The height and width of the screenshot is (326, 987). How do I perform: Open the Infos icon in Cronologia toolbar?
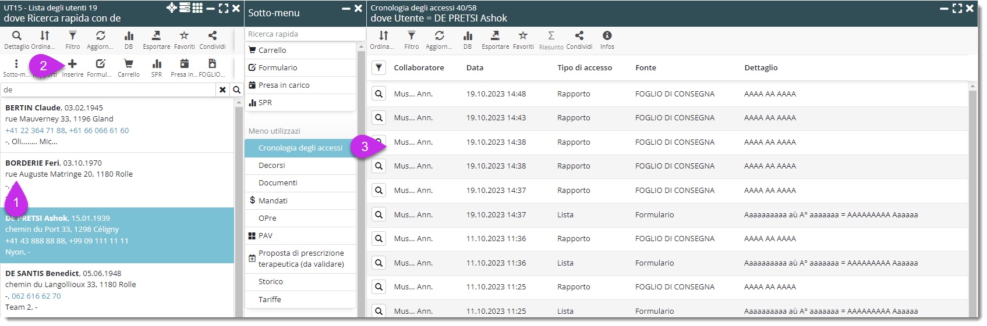pyautogui.click(x=607, y=37)
